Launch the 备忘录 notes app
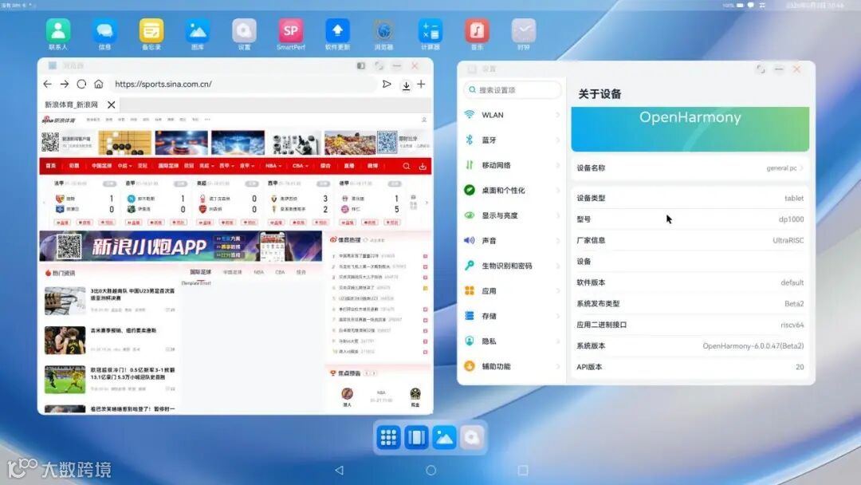861x485 pixels. [151, 30]
